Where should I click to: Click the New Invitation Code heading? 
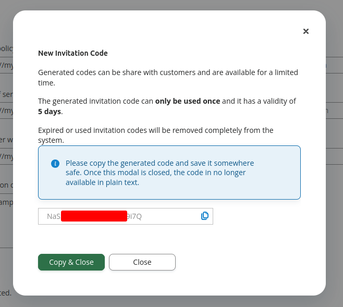(73, 53)
